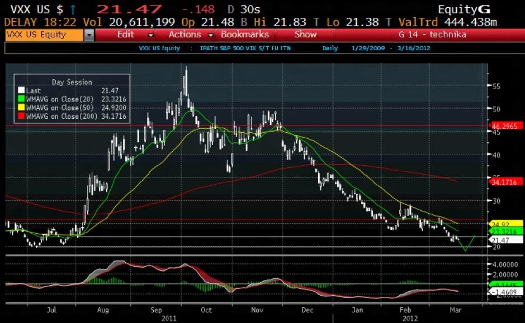Expand the Edit menu arrow
525x323 pixels.
(x=150, y=35)
